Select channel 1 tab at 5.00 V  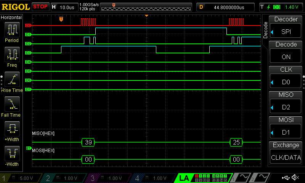pos(22,178)
